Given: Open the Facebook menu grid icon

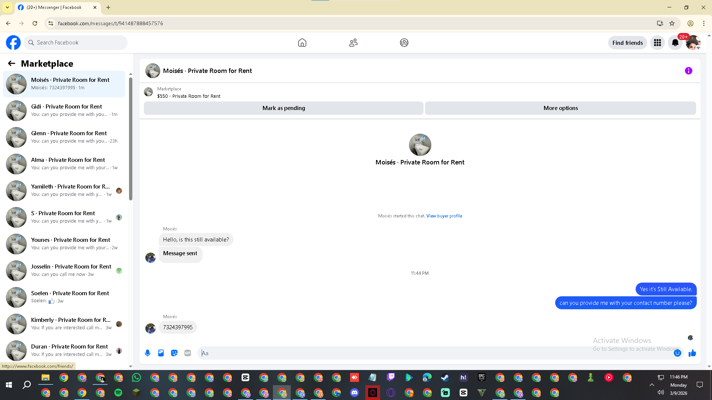Looking at the screenshot, I should pyautogui.click(x=657, y=43).
